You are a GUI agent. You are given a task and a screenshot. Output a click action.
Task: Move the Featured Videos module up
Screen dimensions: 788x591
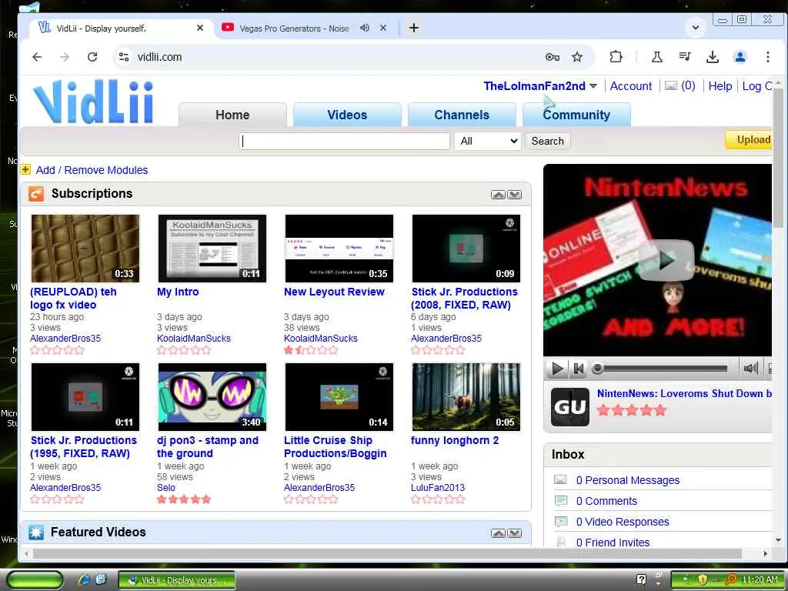(498, 533)
